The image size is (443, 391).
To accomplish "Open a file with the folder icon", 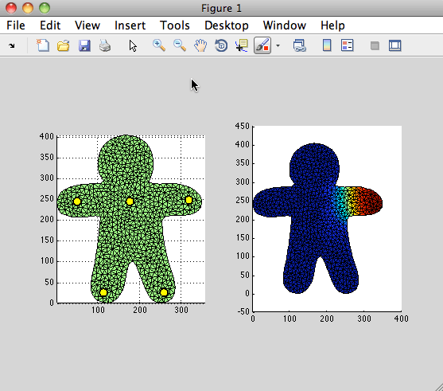I will tap(64, 45).
